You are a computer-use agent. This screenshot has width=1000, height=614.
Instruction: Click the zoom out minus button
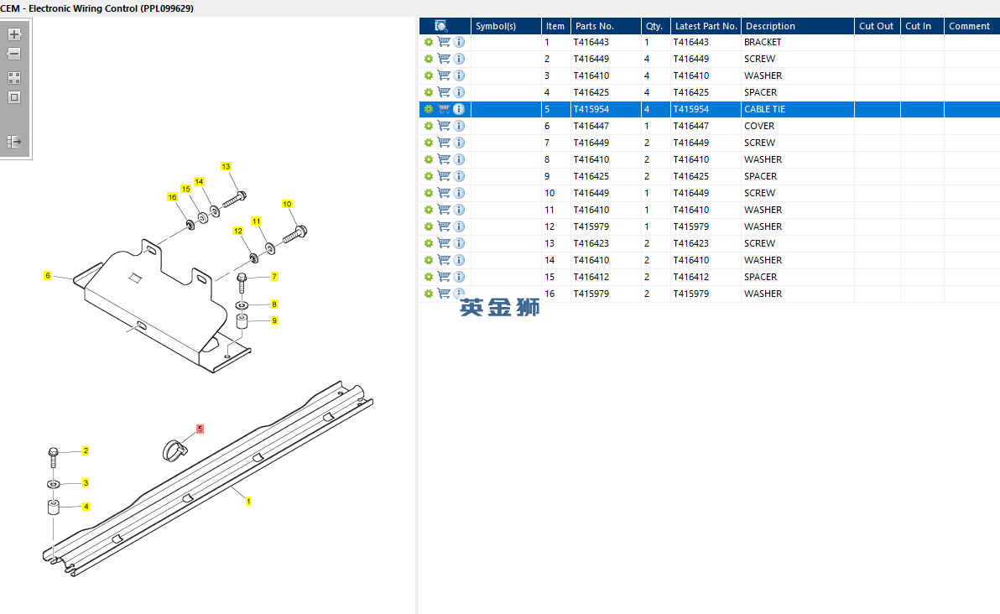point(14,54)
